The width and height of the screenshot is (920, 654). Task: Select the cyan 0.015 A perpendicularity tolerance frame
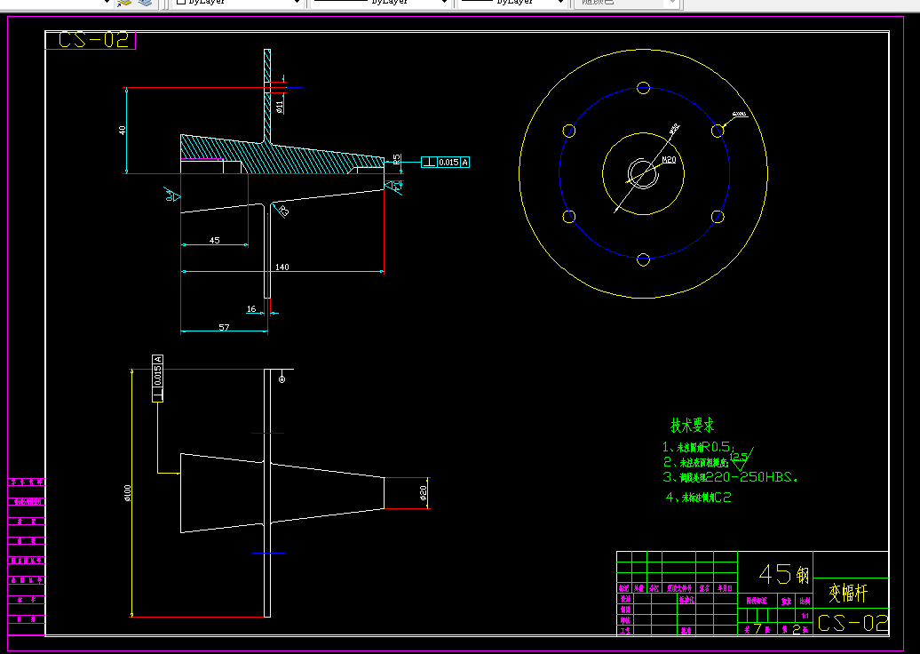(x=445, y=162)
